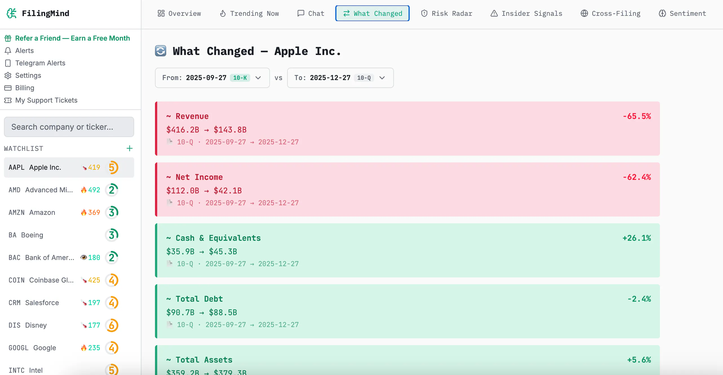The height and width of the screenshot is (375, 723).
Task: Click the refresh icon beside What Changed heading
Action: click(x=161, y=51)
